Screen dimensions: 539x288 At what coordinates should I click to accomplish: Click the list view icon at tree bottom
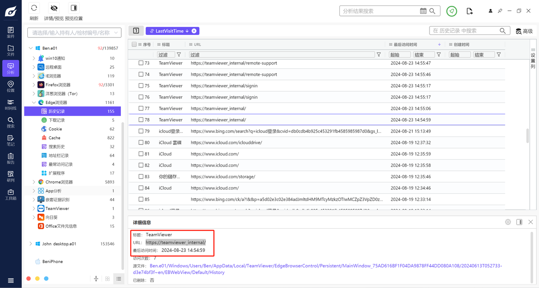pyautogui.click(x=119, y=279)
